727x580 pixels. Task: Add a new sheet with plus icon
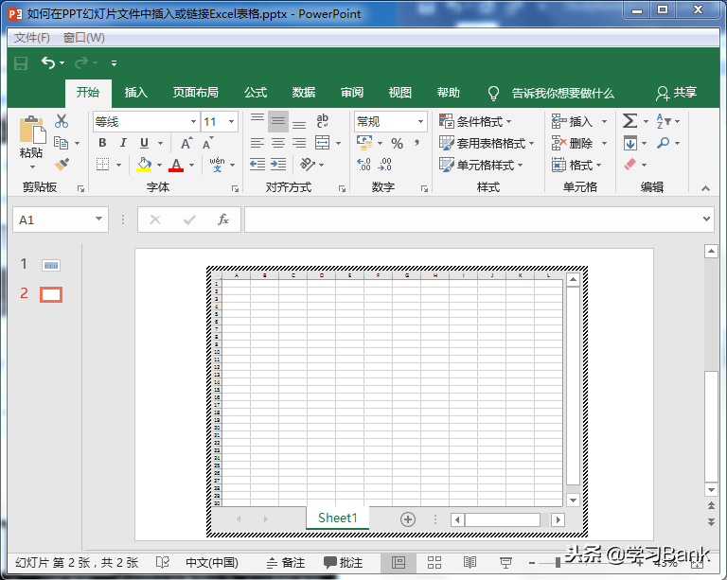(x=408, y=518)
